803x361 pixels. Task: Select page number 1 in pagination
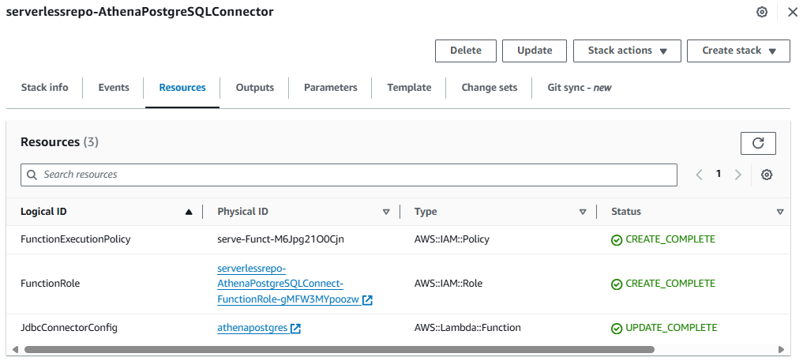(x=719, y=174)
